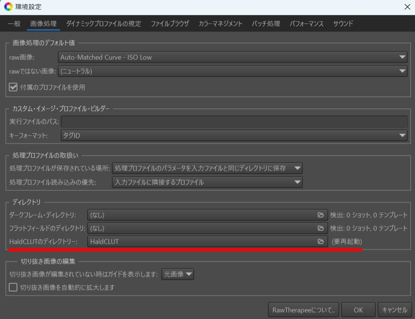Switch to サウンド tab
The image size is (415, 319).
click(x=343, y=23)
